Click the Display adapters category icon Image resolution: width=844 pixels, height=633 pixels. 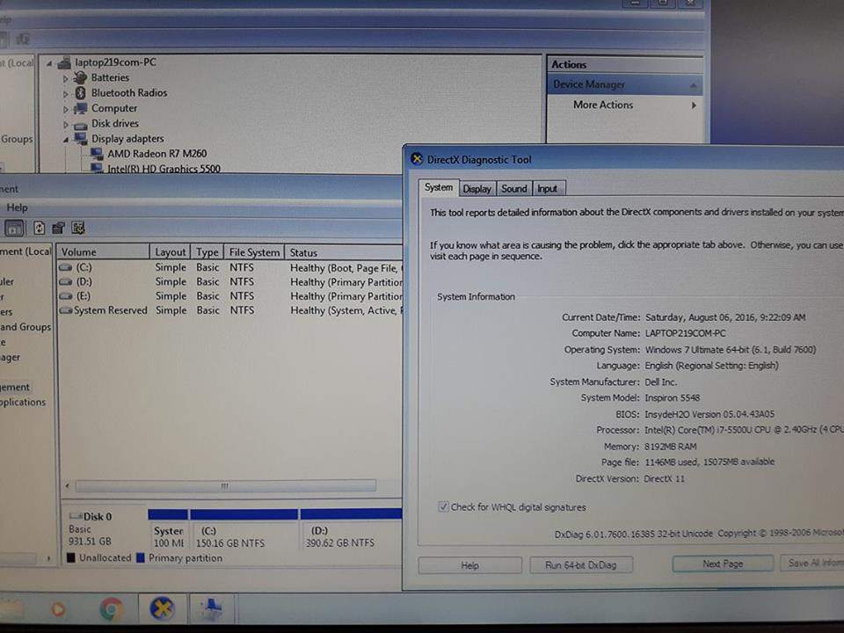click(x=80, y=139)
